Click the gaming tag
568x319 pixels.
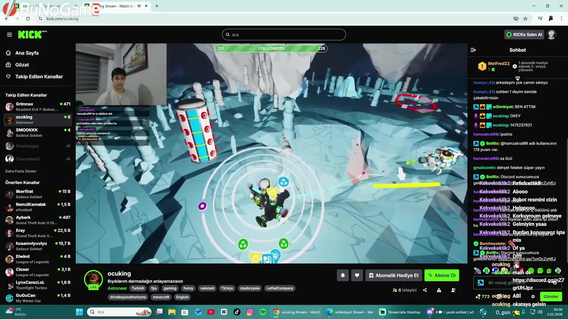(x=170, y=288)
